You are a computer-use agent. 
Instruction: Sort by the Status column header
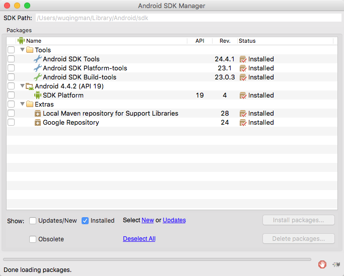coord(285,41)
